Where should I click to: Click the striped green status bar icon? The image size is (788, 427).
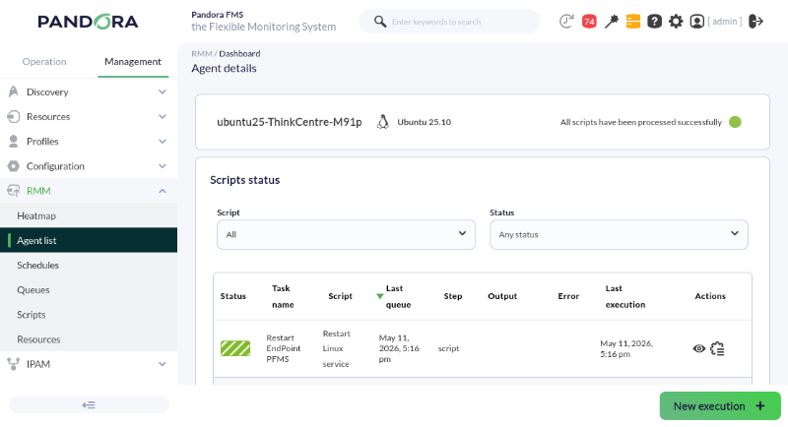[x=235, y=348]
